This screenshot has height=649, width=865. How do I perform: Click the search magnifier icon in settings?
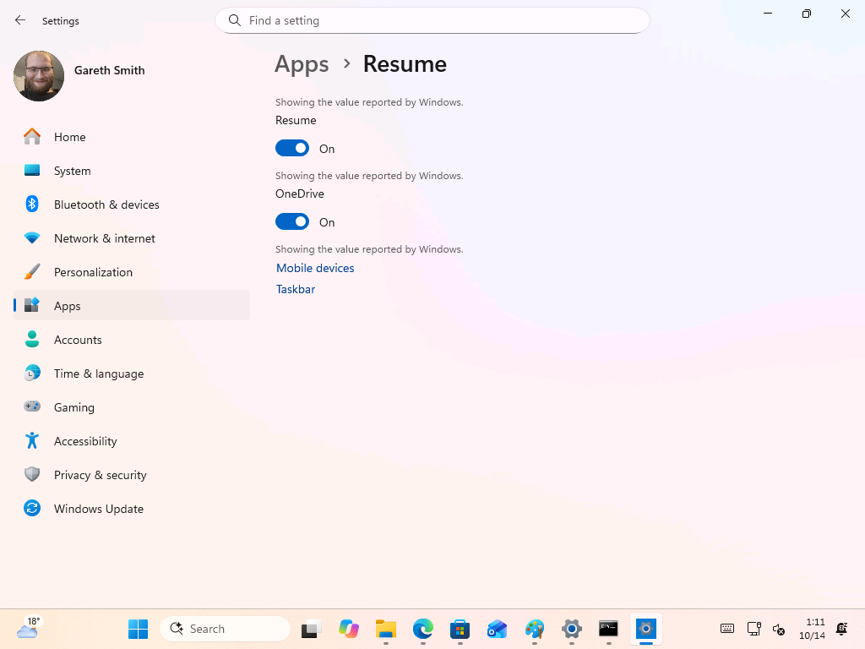[235, 20]
